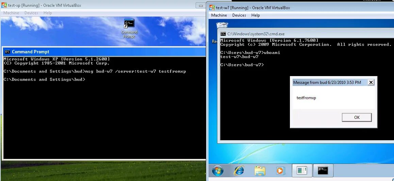The width and height of the screenshot is (394, 181).
Task: Click Version 6.1.7600 line in cmd.exe
Action: coord(269,40)
